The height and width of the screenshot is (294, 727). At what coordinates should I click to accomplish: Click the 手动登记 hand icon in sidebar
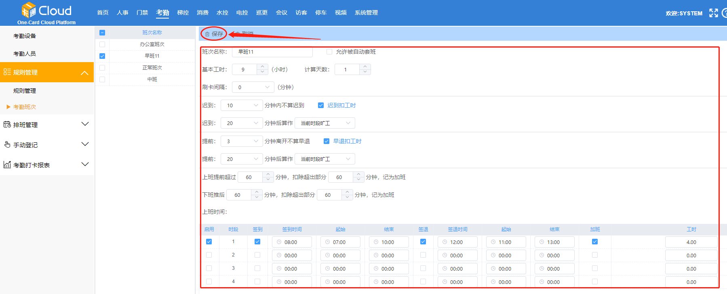pyautogui.click(x=7, y=144)
